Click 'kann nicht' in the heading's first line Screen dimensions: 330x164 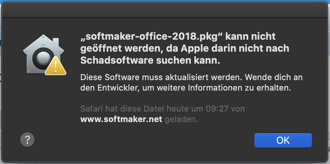click(x=250, y=37)
